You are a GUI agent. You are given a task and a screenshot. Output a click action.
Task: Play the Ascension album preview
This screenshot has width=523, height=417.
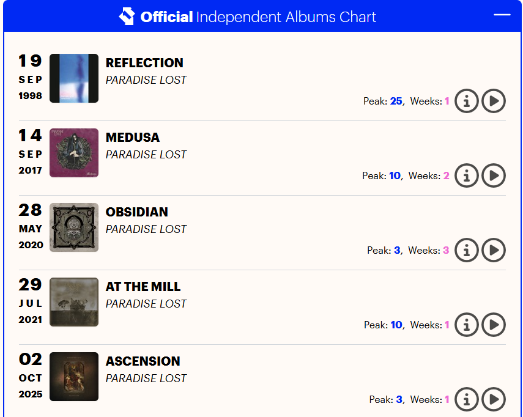(x=494, y=399)
